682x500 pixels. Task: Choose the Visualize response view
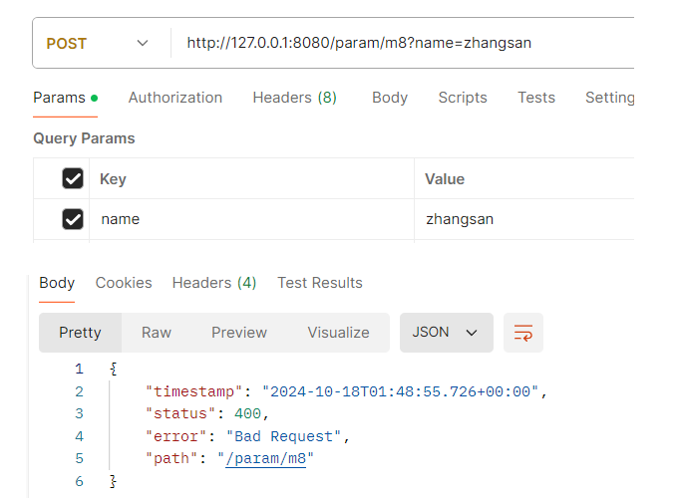pos(338,333)
